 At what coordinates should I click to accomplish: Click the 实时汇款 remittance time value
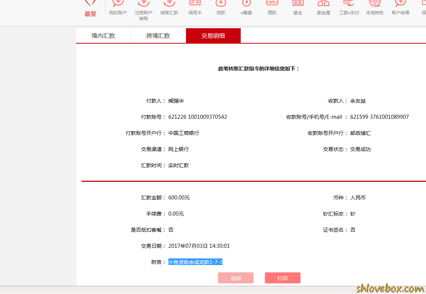click(x=178, y=165)
